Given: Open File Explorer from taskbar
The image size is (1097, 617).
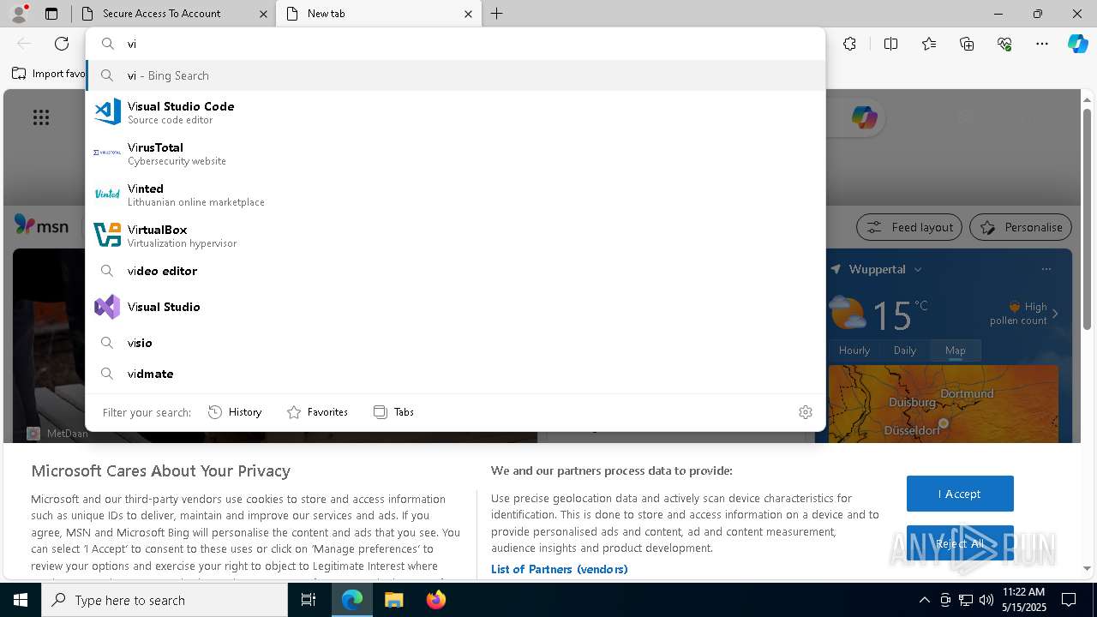Looking at the screenshot, I should [x=393, y=600].
